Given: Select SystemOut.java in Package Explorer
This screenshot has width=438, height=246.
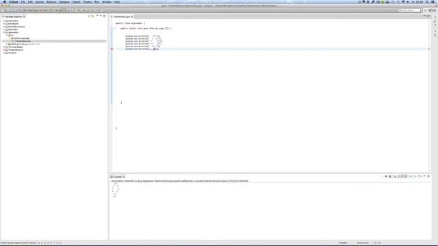Looking at the screenshot, I should pyautogui.click(x=23, y=41).
